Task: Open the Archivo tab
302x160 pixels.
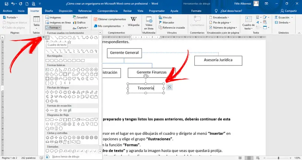Action: click(8, 11)
